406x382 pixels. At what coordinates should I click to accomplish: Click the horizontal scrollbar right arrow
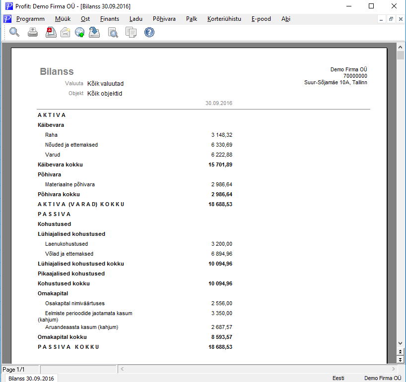pos(394,369)
